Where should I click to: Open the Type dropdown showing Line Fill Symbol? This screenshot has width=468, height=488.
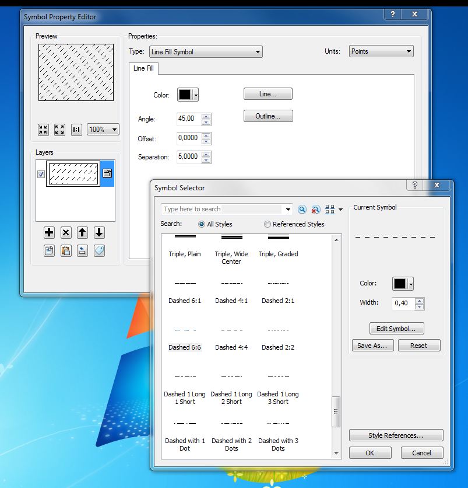[206, 52]
